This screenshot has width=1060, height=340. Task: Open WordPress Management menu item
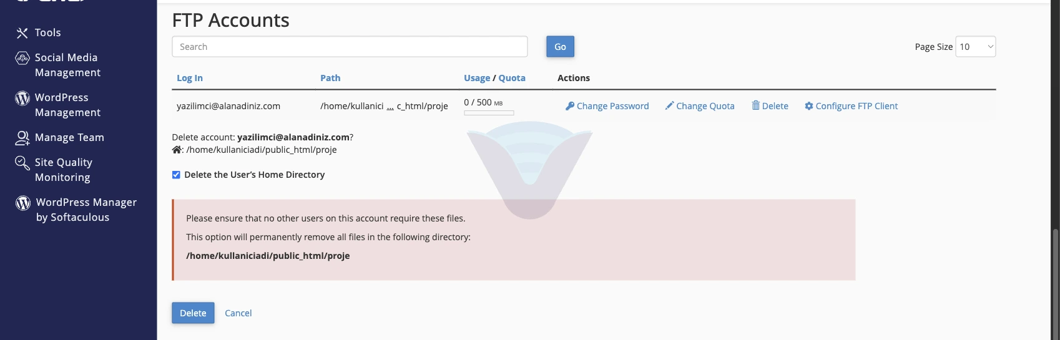point(67,105)
